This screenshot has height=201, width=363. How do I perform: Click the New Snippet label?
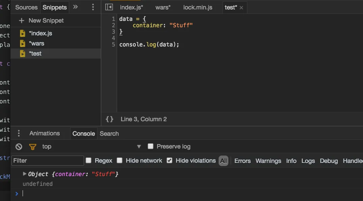[x=46, y=21]
